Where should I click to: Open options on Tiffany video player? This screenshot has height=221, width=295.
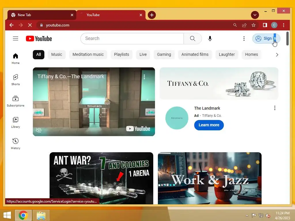pos(144,77)
